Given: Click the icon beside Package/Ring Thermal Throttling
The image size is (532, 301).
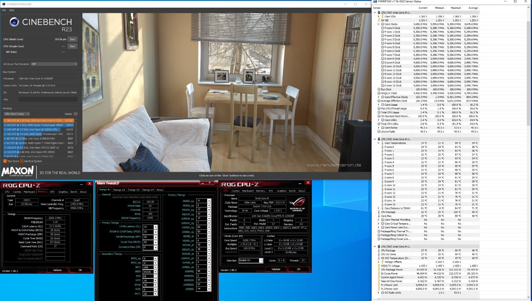Looking at the screenshot, I should point(379,231).
